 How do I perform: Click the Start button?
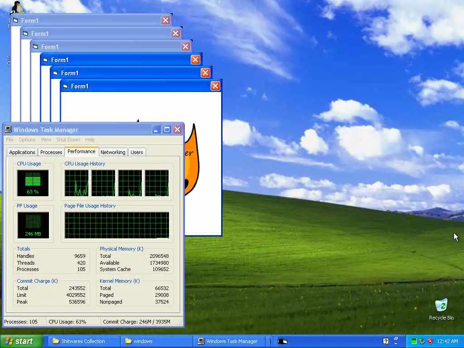pos(21,341)
